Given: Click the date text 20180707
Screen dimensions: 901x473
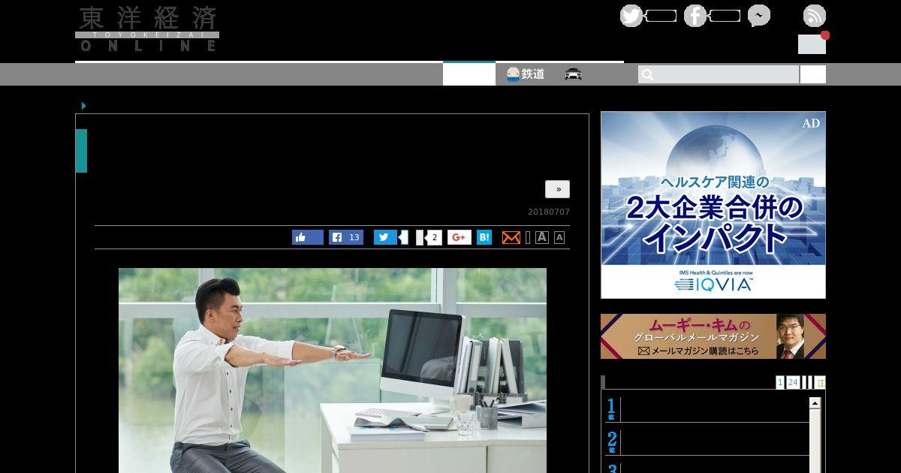Looking at the screenshot, I should click(549, 212).
